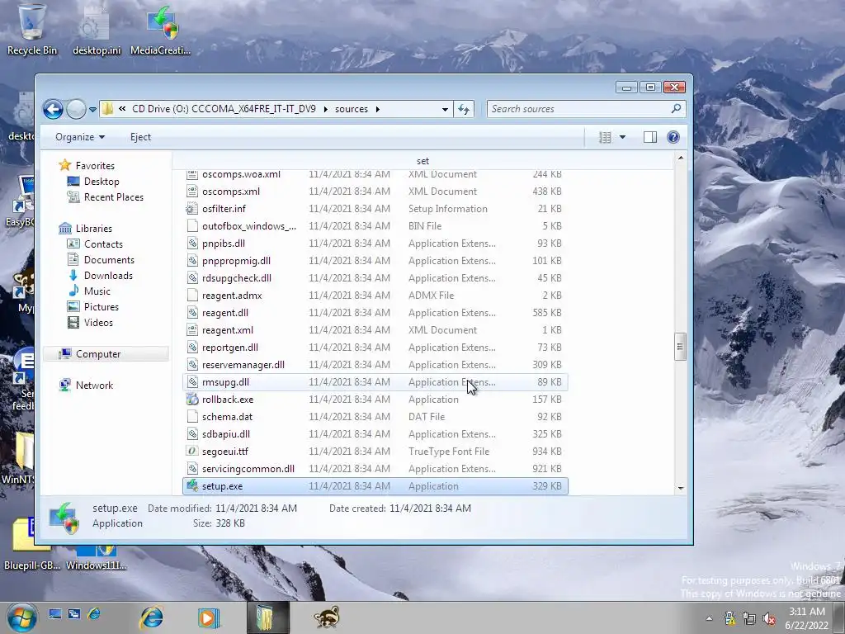
Task: Select the desktop.ini icon on the desktop
Action: (x=97, y=30)
